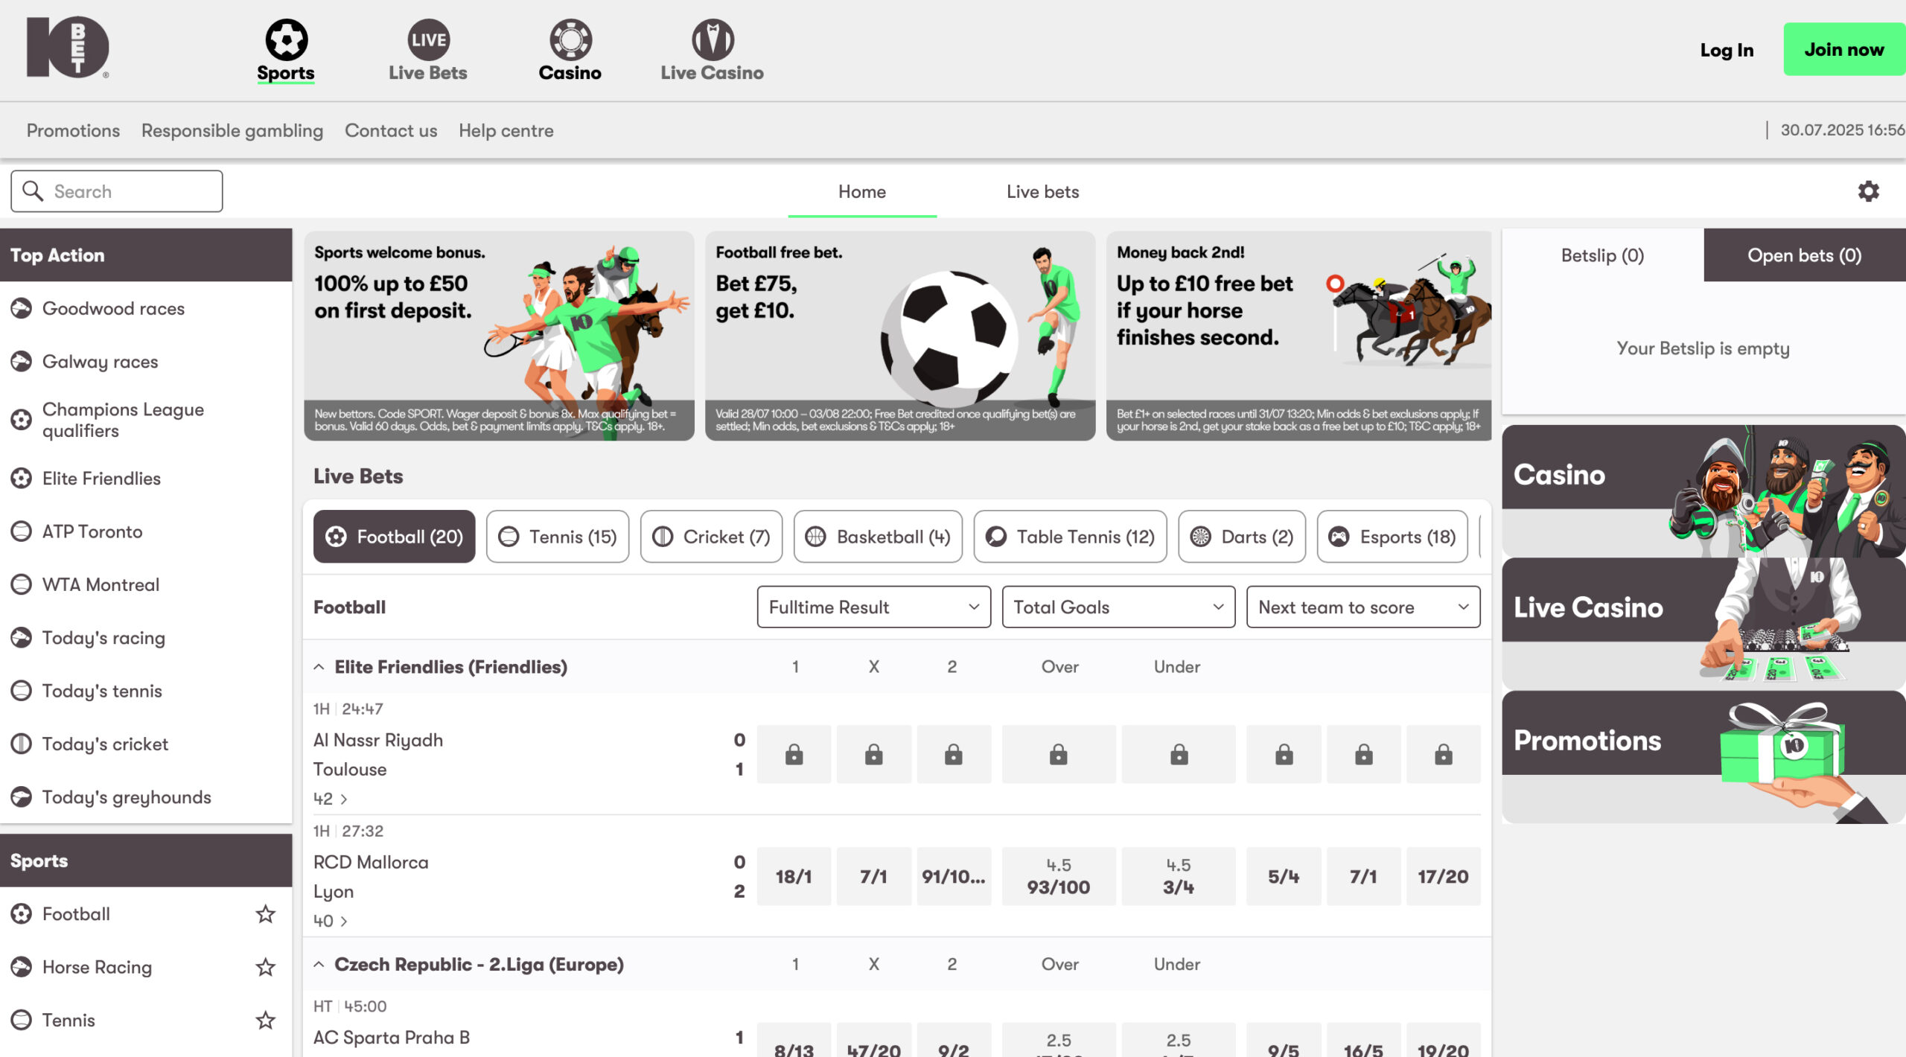The image size is (1906, 1057).
Task: Select Over 4.5 at 93/100 for Mallorca
Action: coord(1058,876)
